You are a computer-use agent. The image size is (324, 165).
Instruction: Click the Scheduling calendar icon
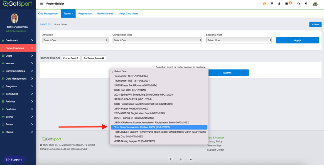[x=3, y=94]
